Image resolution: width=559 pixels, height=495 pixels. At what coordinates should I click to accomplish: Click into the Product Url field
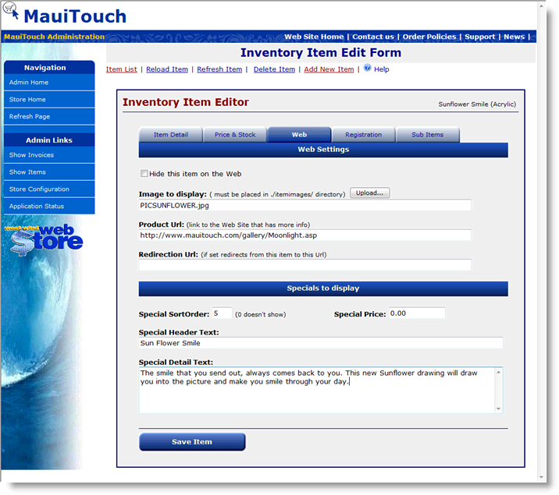304,235
